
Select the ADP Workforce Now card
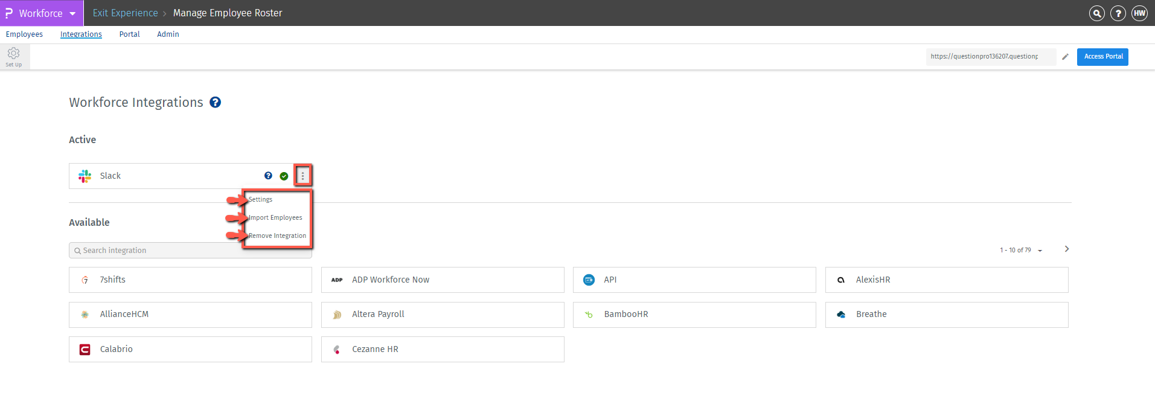coord(443,280)
